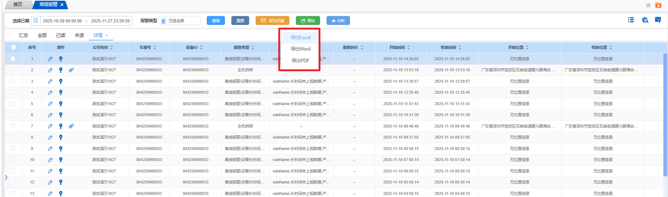This screenshot has width=668, height=197.
Task: Click the vertical scrollbar on table right
Action: tap(665, 114)
